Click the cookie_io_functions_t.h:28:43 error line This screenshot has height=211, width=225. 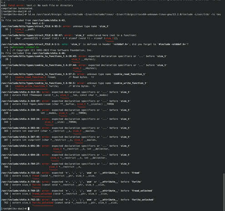click(84, 56)
